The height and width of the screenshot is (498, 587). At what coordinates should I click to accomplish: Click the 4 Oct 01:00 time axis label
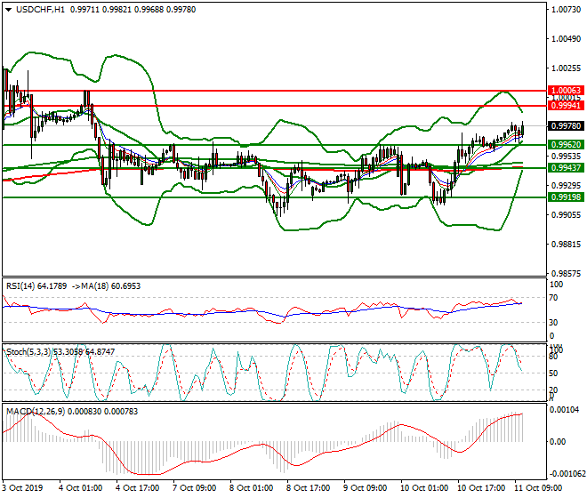[x=80, y=488]
